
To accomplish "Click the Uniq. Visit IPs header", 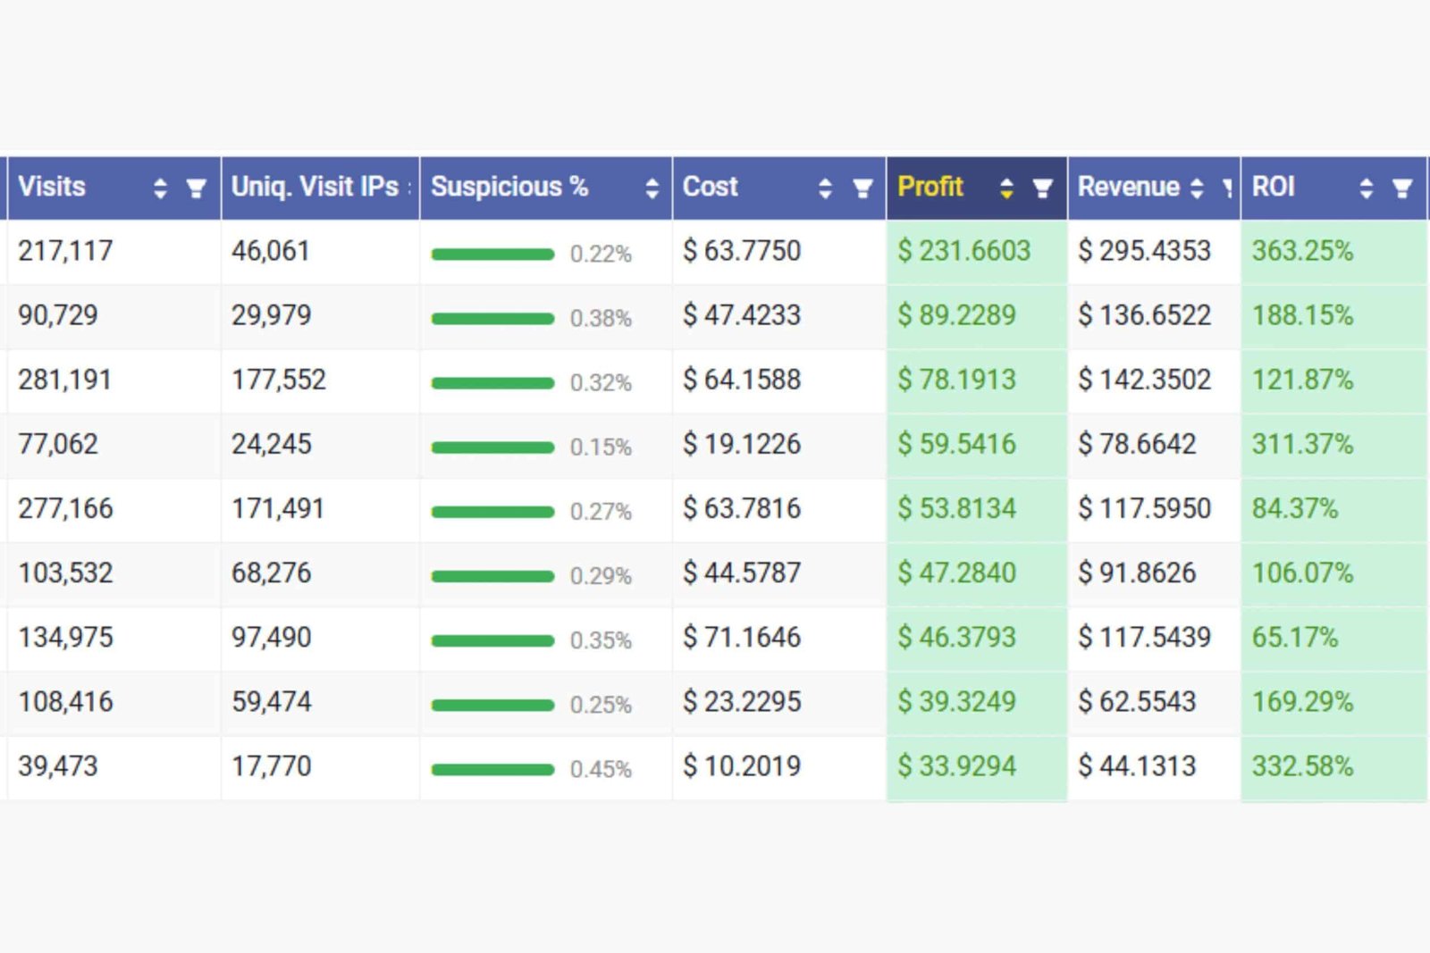I will 315,187.
